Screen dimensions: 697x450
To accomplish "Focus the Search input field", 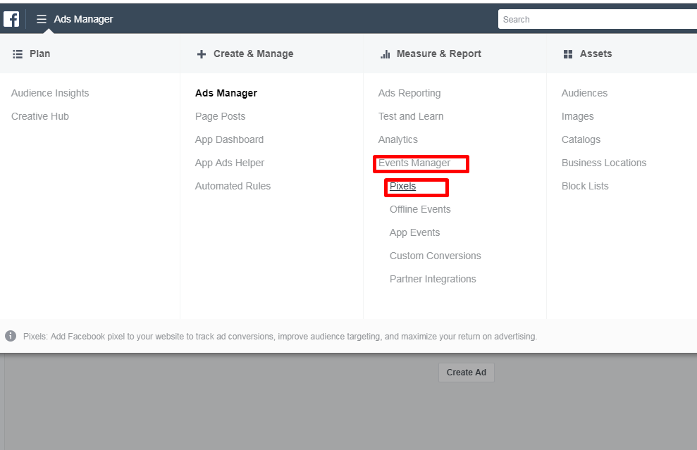I will click(598, 20).
